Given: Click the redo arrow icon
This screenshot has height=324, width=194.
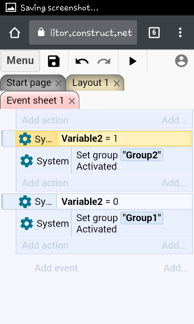Looking at the screenshot, I should [x=104, y=62].
